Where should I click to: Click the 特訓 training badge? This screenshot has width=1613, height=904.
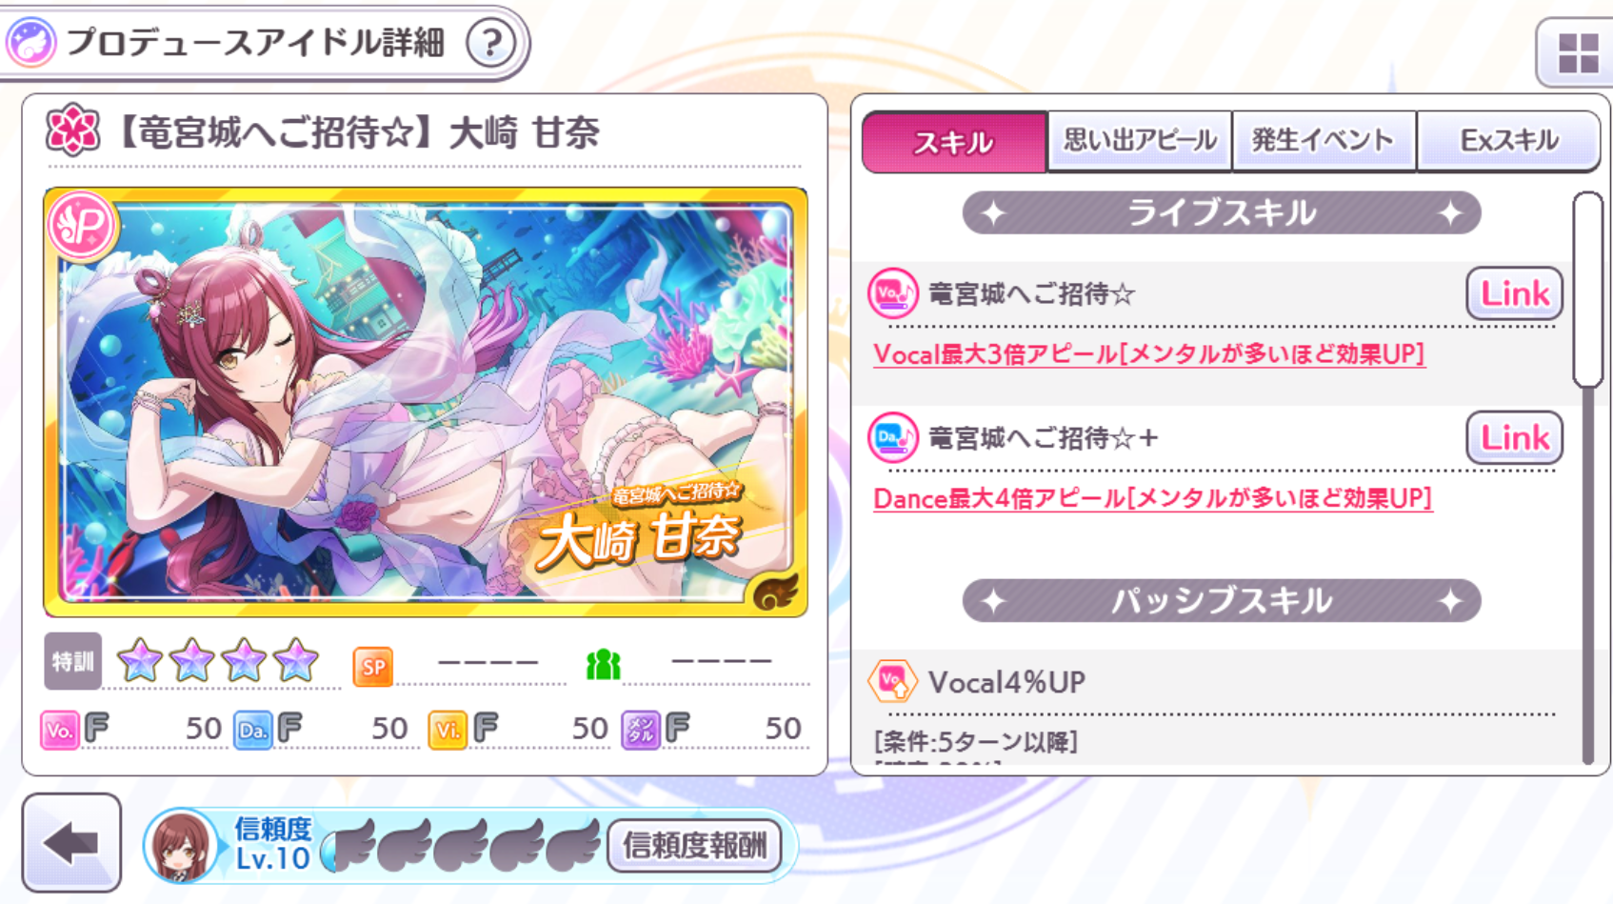coord(72,661)
